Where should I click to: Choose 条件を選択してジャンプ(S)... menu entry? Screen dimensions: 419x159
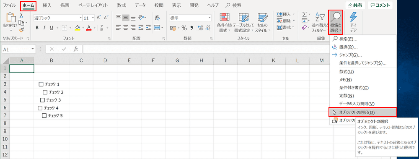tap(363, 63)
